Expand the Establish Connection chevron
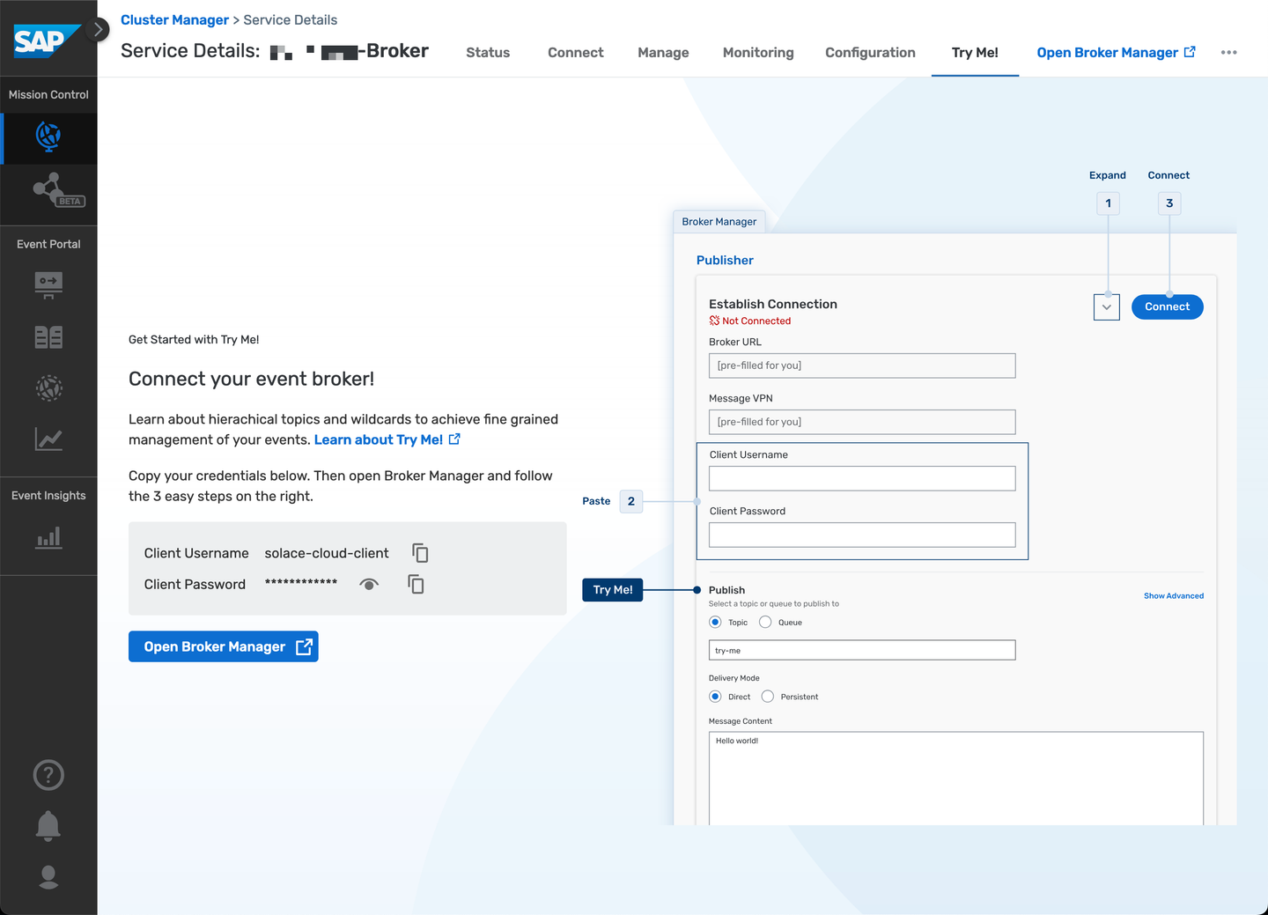1268x915 pixels. click(1107, 307)
